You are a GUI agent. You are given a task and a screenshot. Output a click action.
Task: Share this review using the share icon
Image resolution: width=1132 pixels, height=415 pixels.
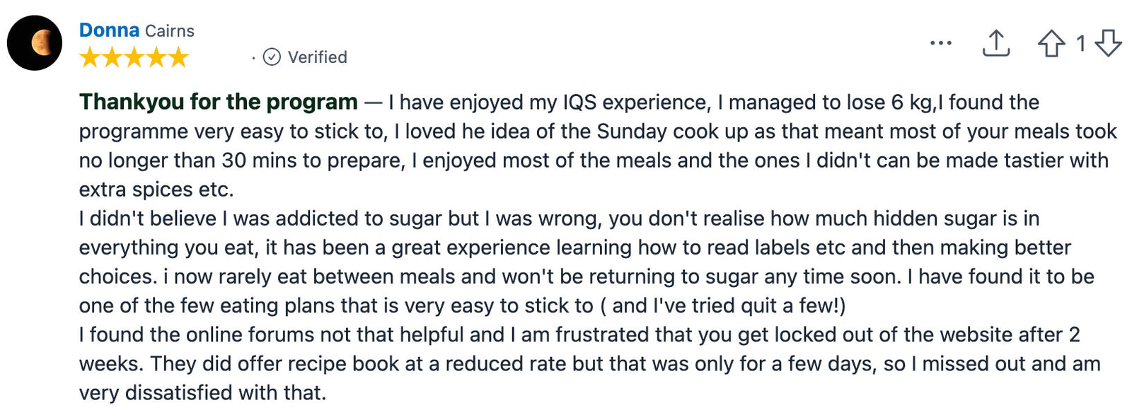point(995,44)
